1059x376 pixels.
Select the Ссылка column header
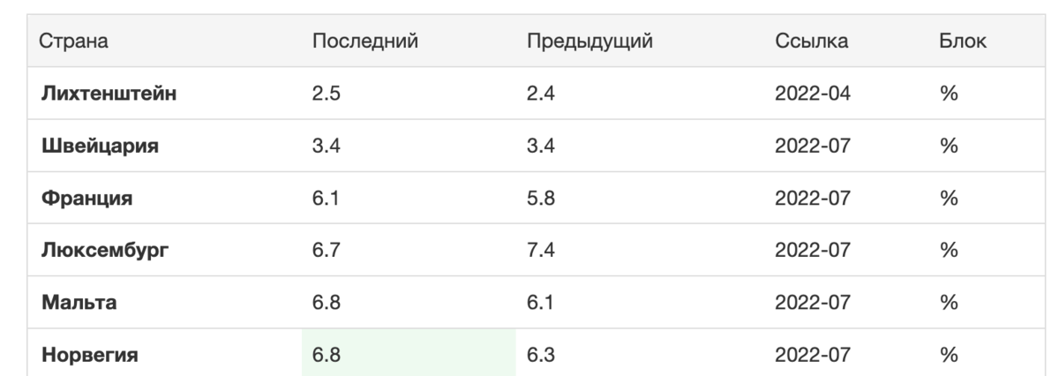pos(812,41)
